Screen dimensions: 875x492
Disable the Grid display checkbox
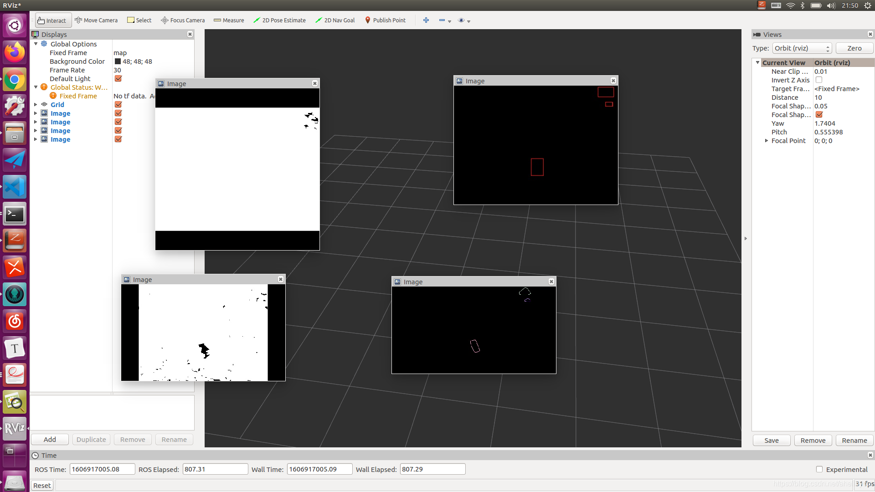tap(118, 105)
